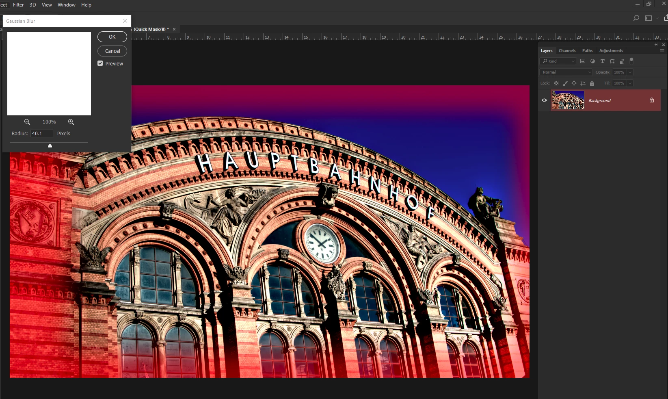
Task: Close the Layers panel group
Action: pos(664,45)
